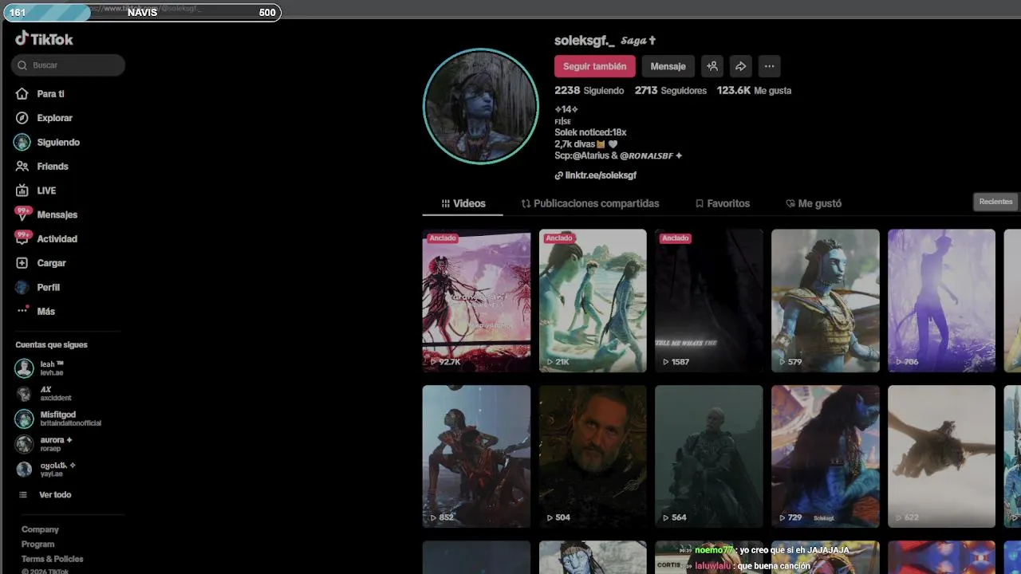Click the soleksgf profile avatar
1021x574 pixels.
(481, 106)
